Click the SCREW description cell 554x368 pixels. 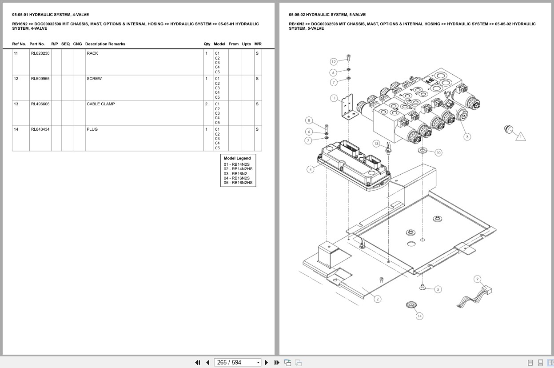[144, 88]
